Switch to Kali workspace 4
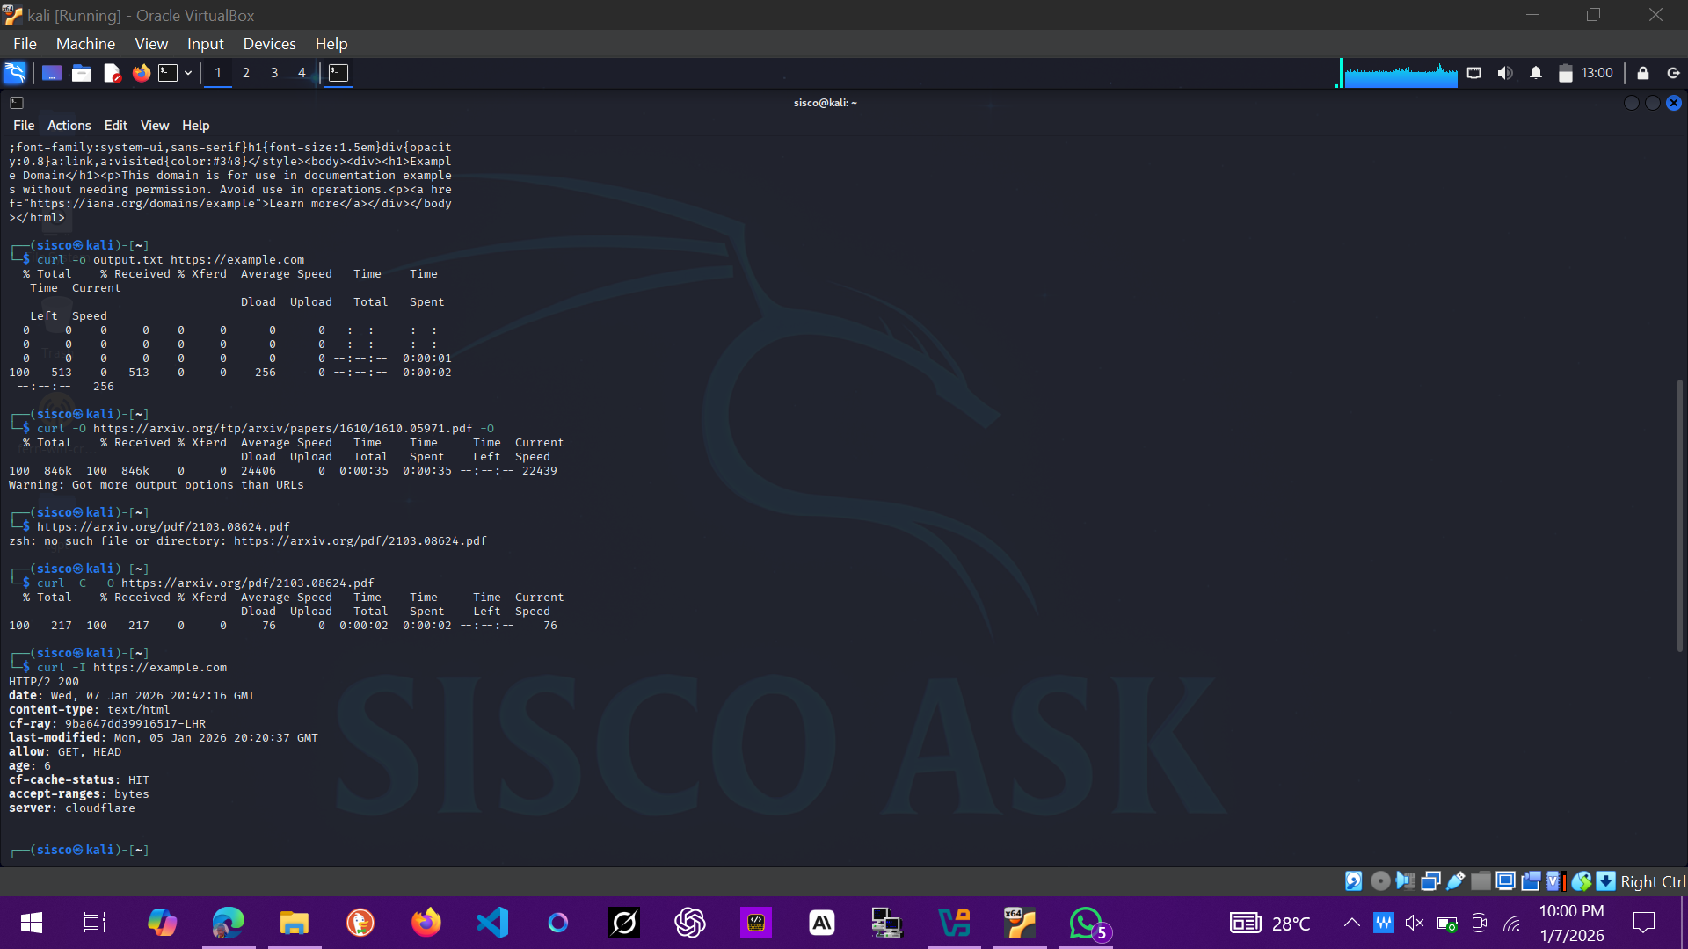 (302, 73)
